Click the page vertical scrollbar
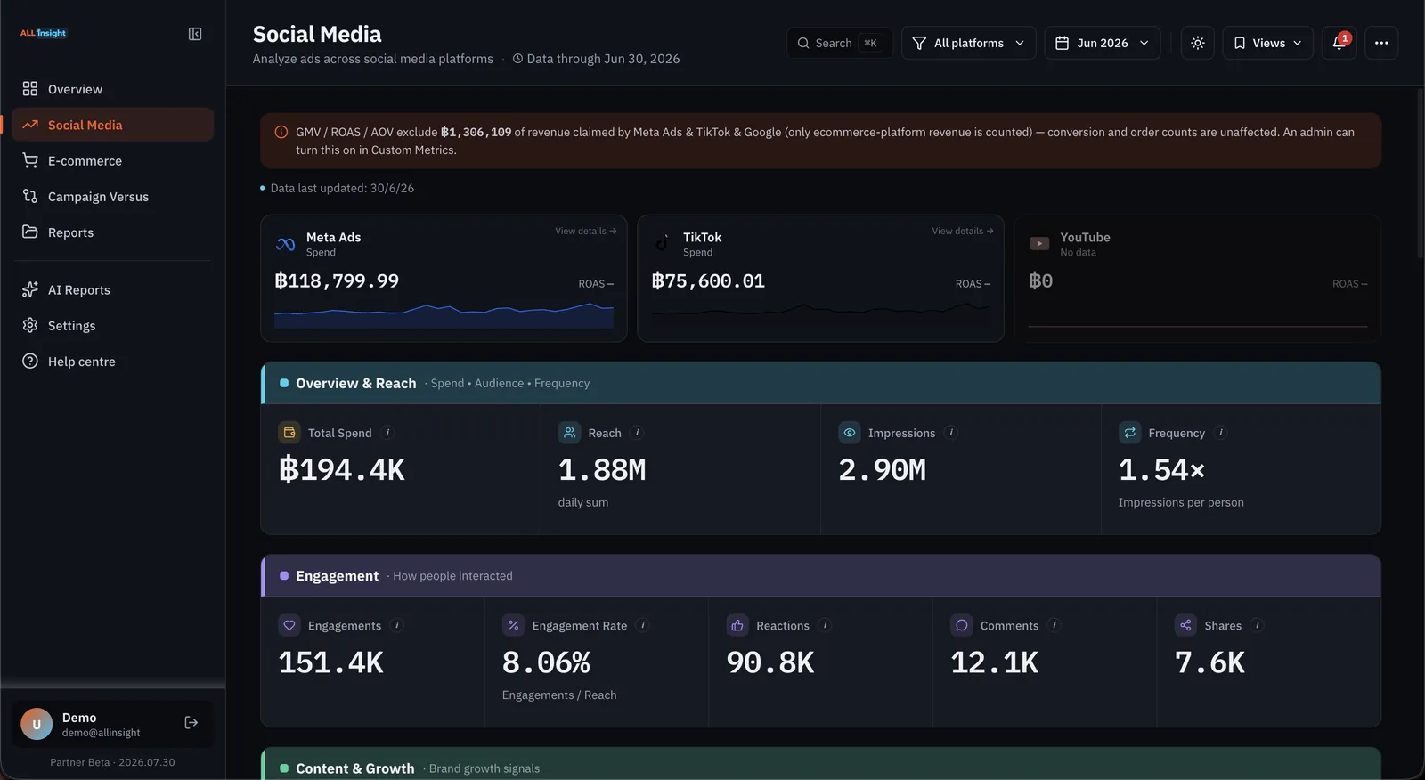 point(1420,174)
